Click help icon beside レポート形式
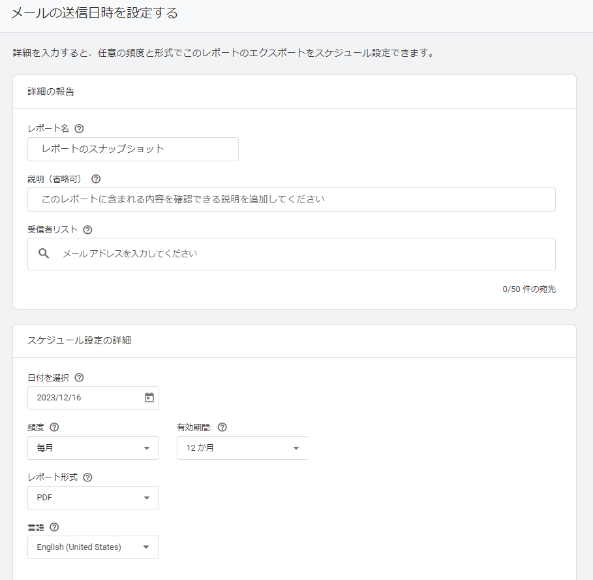This screenshot has width=593, height=580. point(87,477)
